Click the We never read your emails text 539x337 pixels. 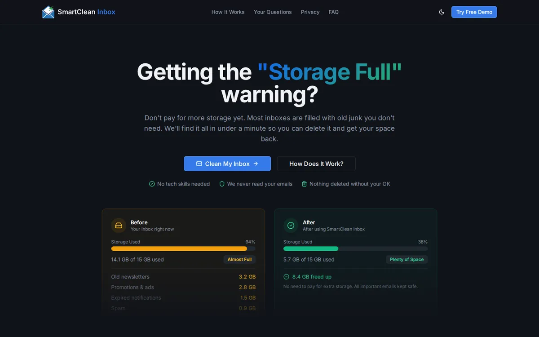click(x=260, y=184)
